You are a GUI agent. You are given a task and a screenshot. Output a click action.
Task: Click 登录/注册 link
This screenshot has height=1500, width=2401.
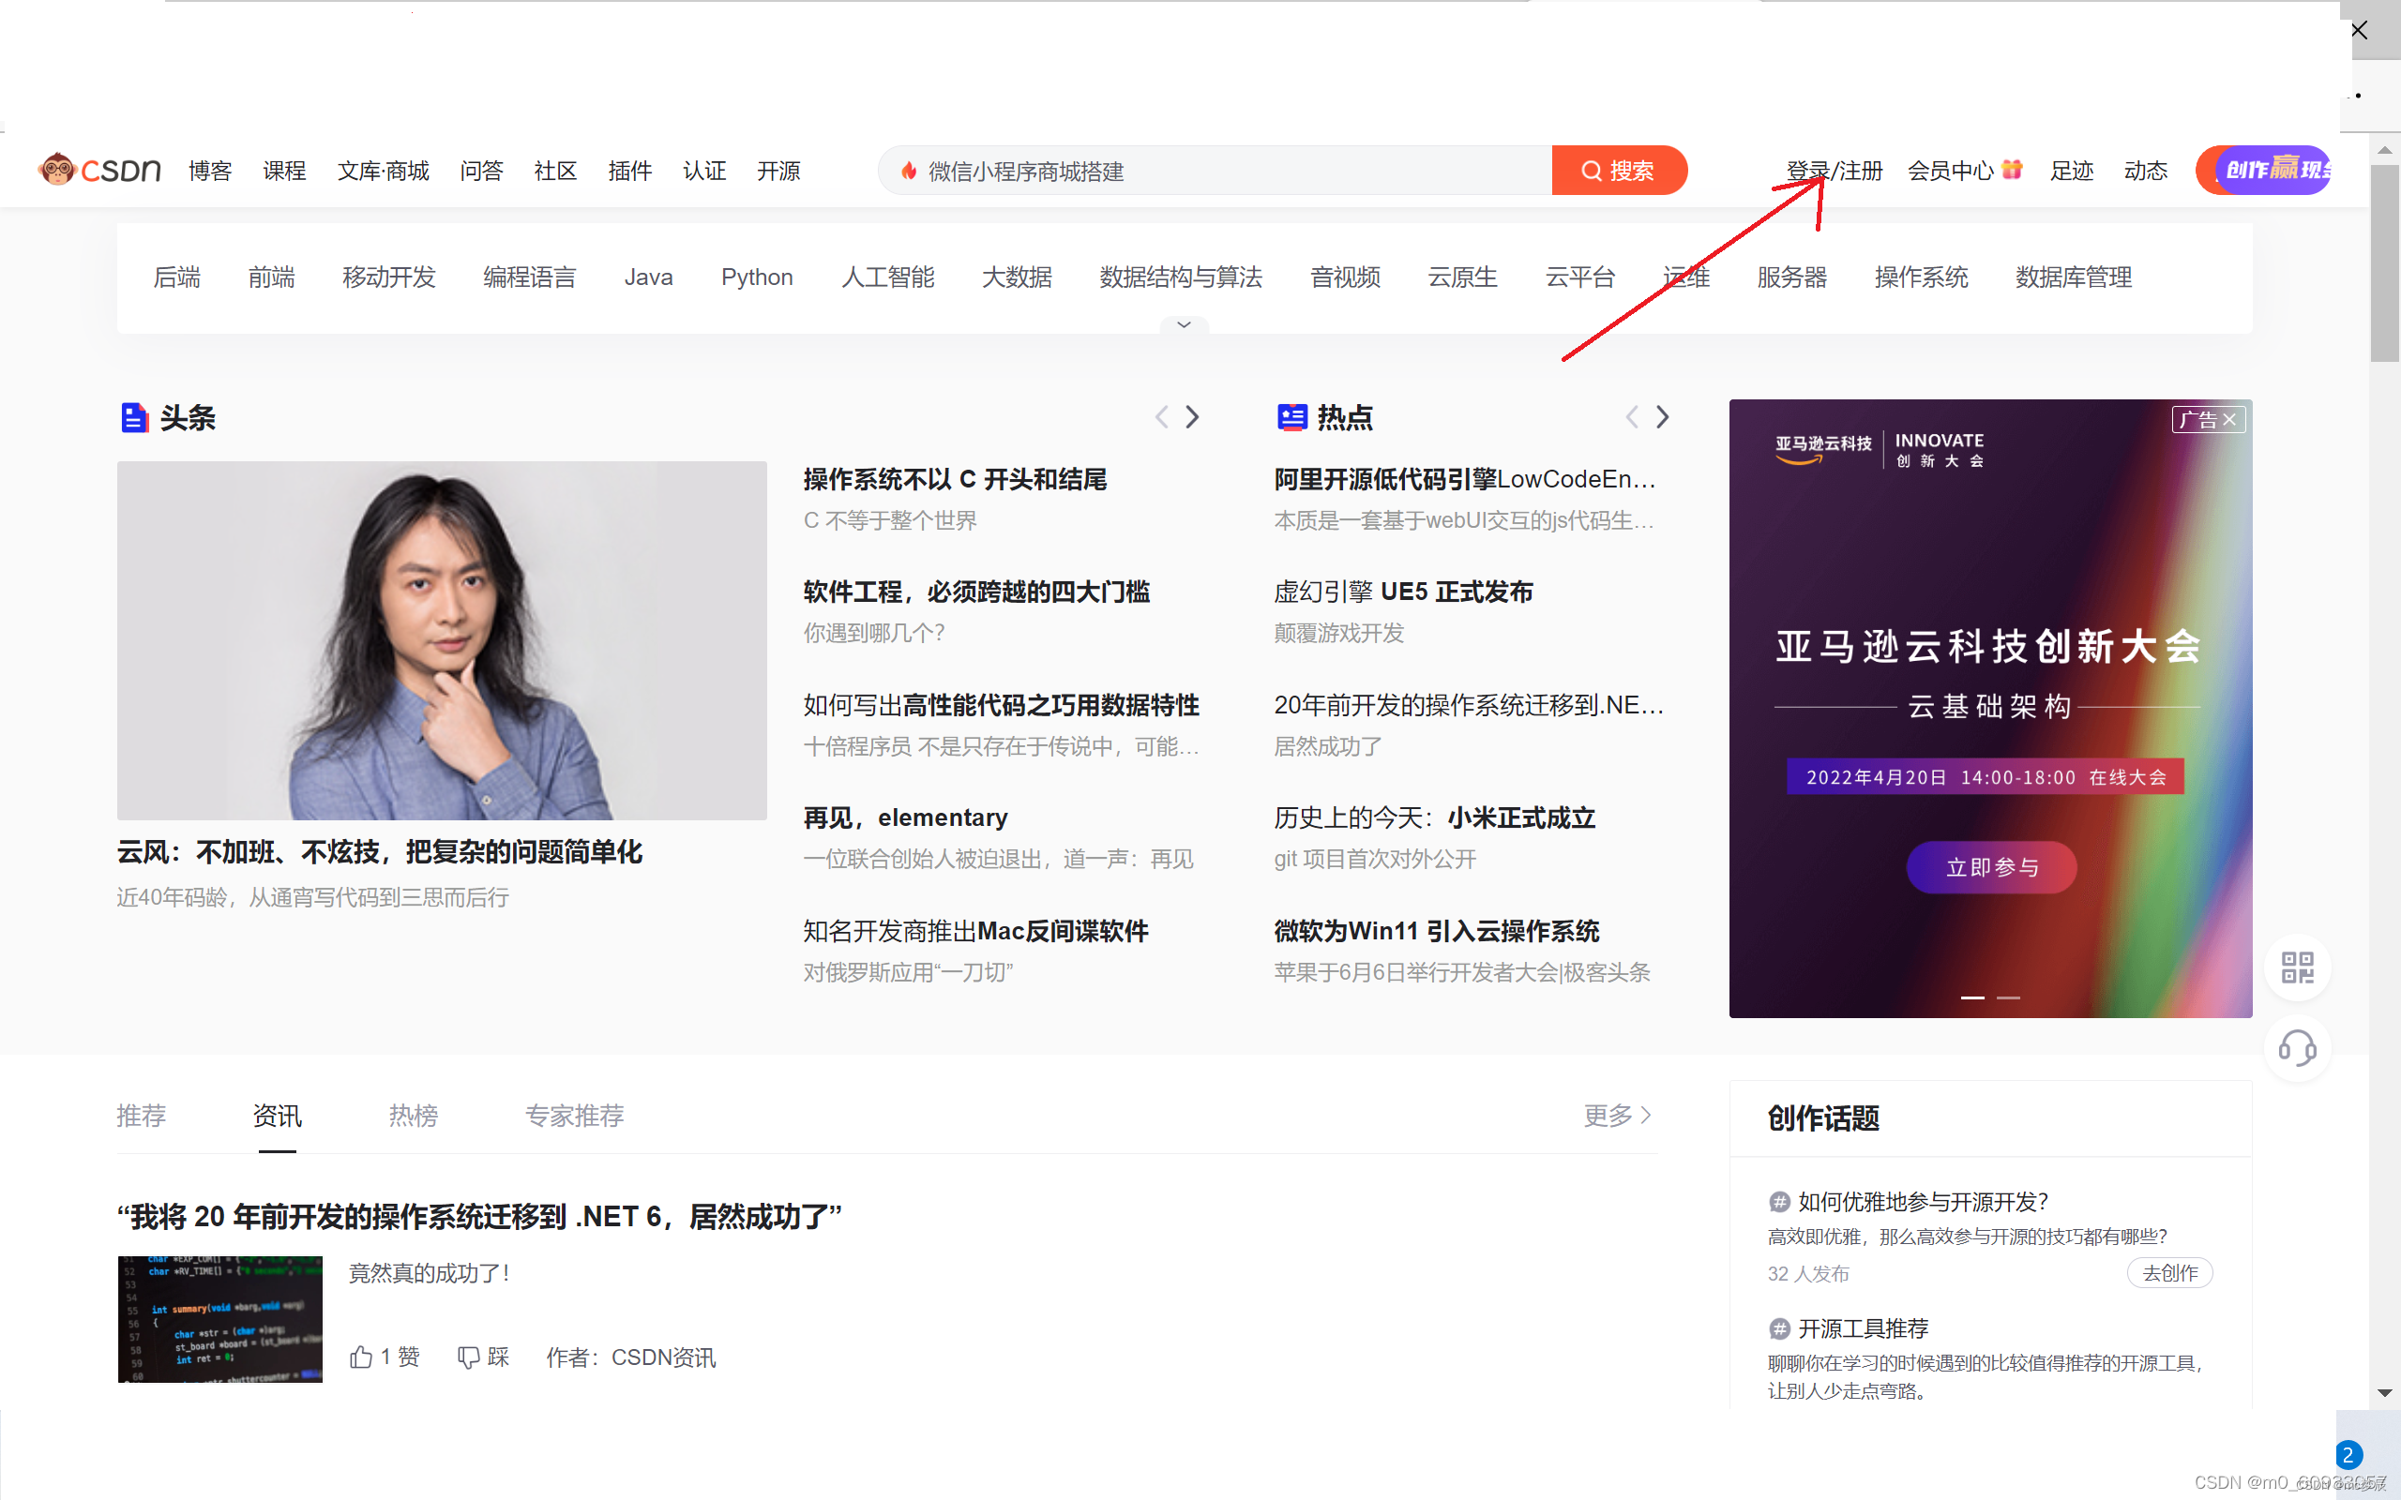pos(1834,171)
